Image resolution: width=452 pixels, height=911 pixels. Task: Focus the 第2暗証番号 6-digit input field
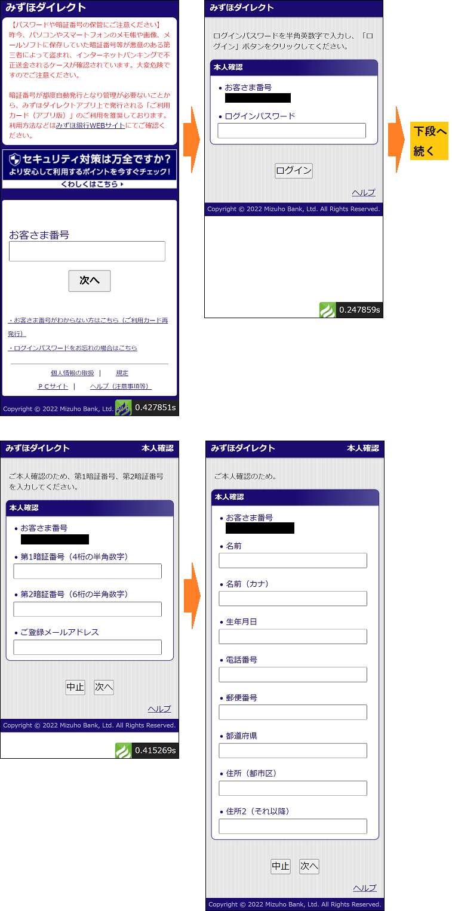coord(87,609)
